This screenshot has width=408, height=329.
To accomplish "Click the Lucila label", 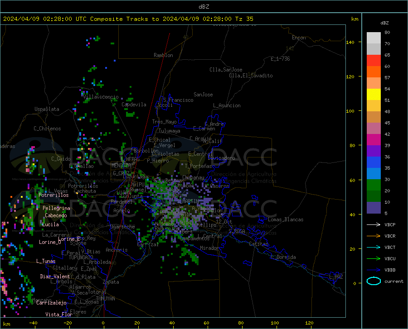I will tap(50, 224).
